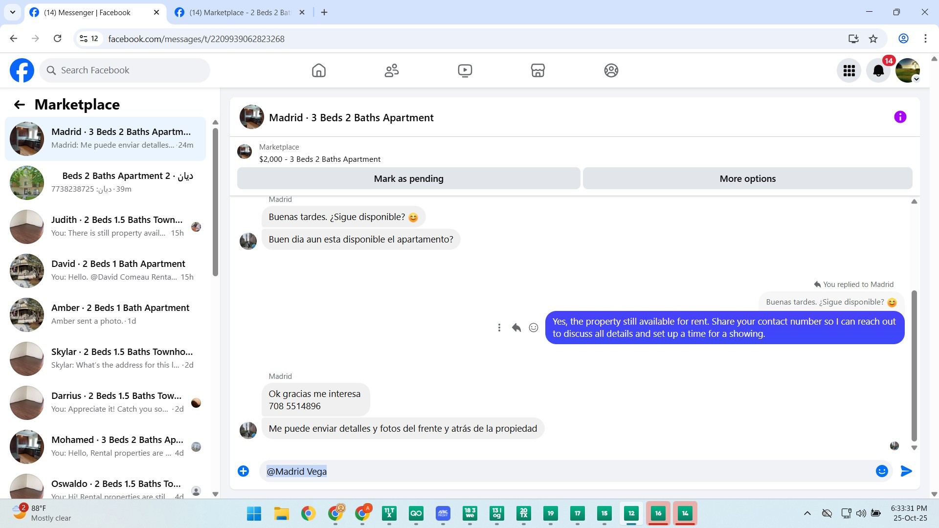Open the Friends icon in top navigation

tap(391, 70)
